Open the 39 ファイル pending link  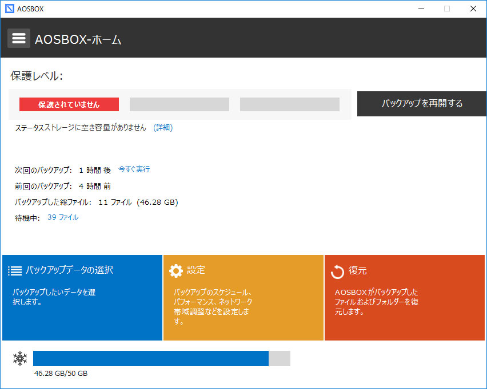(x=63, y=217)
